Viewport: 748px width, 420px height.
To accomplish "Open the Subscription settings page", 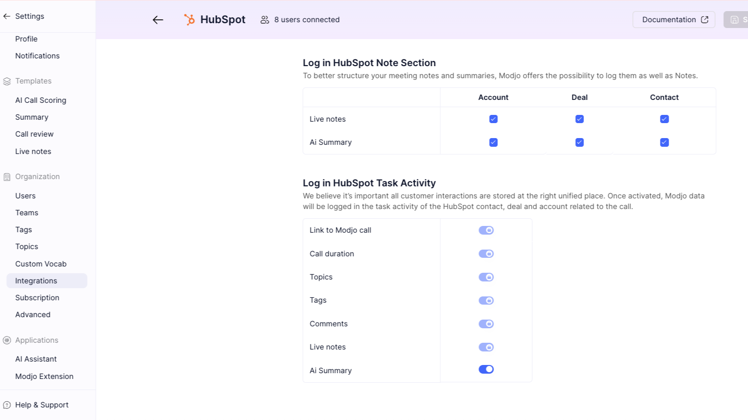I will pos(37,297).
